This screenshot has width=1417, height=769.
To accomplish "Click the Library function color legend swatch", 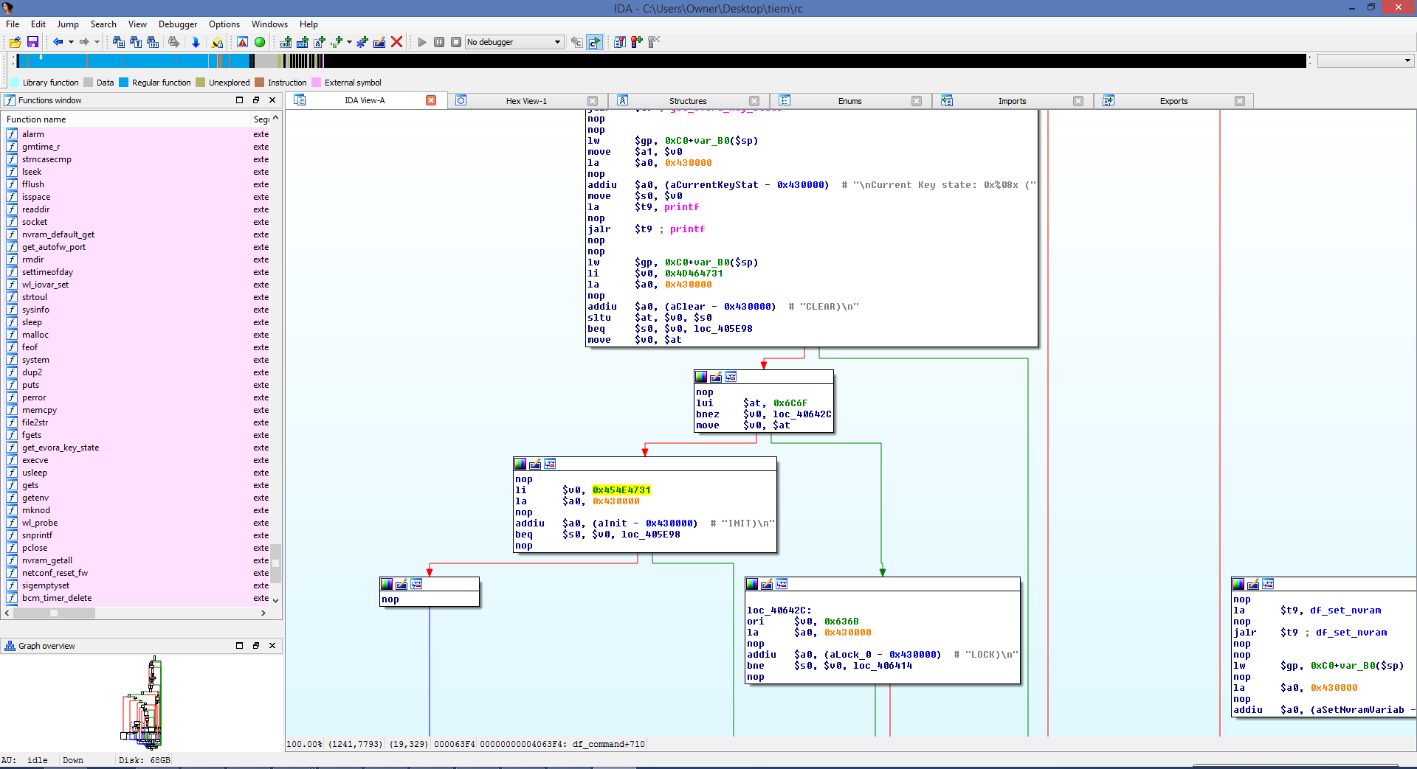I will (14, 83).
